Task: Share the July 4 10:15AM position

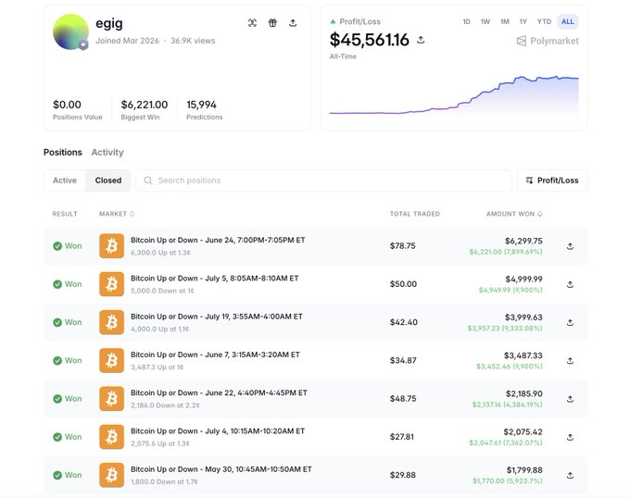Action: pyautogui.click(x=570, y=437)
